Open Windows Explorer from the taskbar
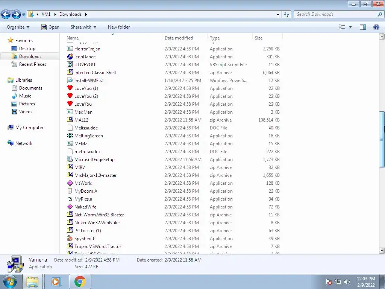This screenshot has width=385, height=289. pyautogui.click(x=32, y=281)
